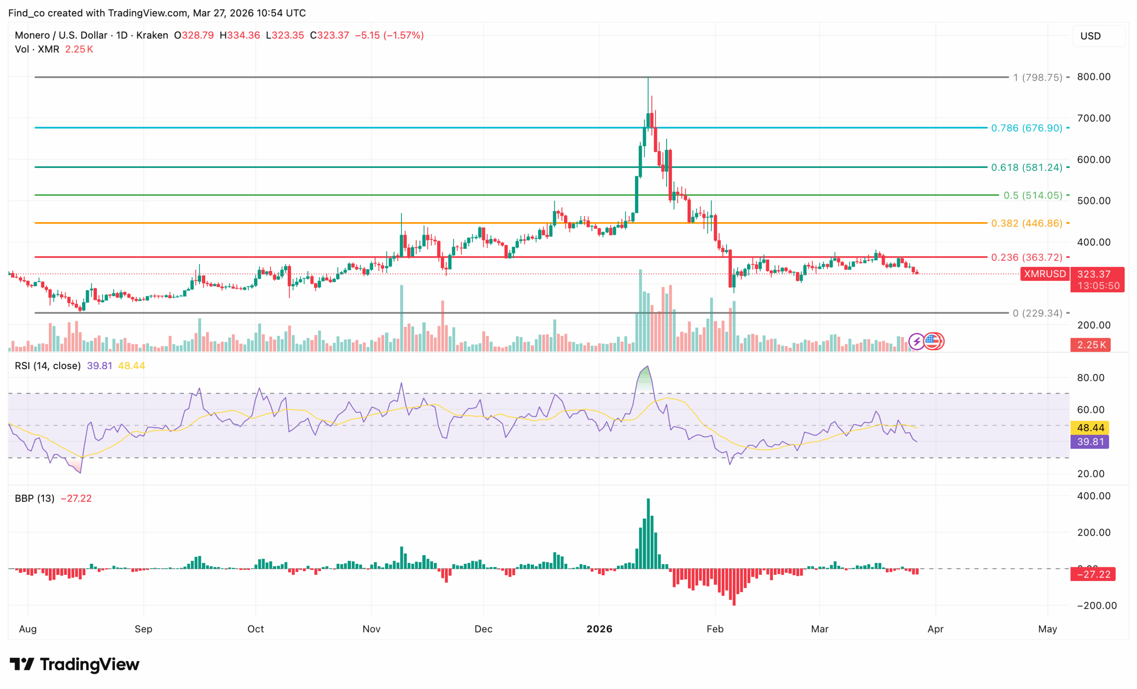1137x689 pixels.
Task: Click the Fib label '0.786 (676.90)'
Action: (1027, 128)
